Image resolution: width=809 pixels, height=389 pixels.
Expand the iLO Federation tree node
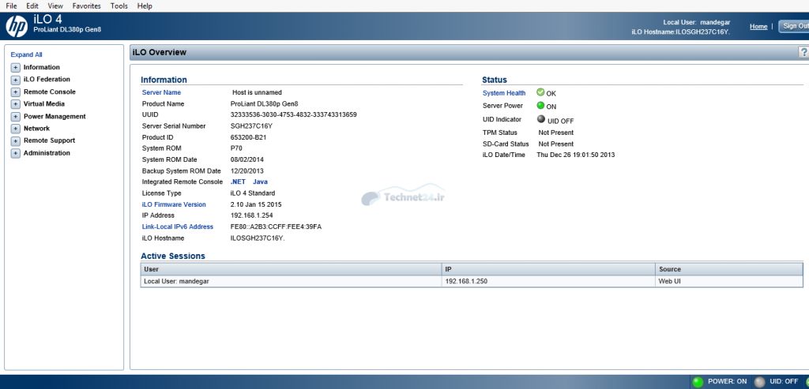pyautogui.click(x=15, y=80)
